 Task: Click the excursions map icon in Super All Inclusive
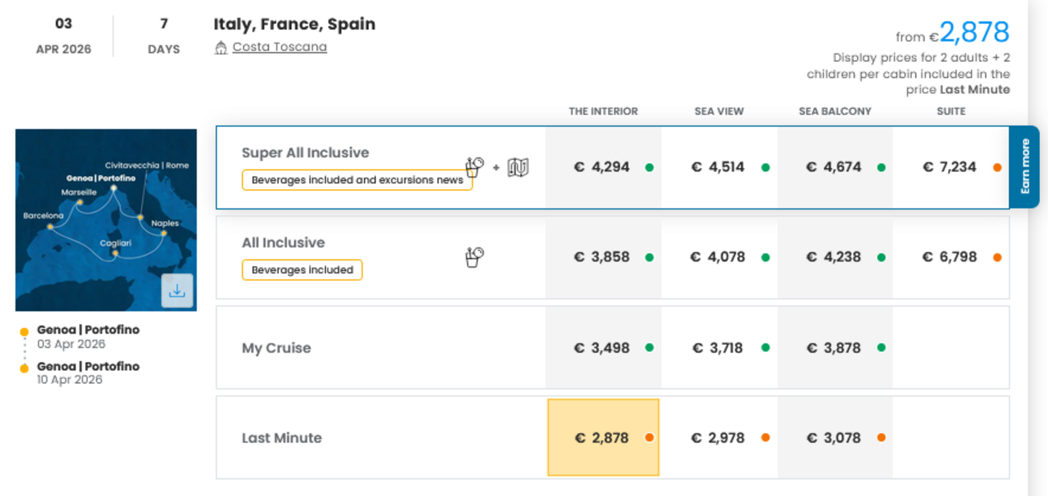[x=518, y=167]
